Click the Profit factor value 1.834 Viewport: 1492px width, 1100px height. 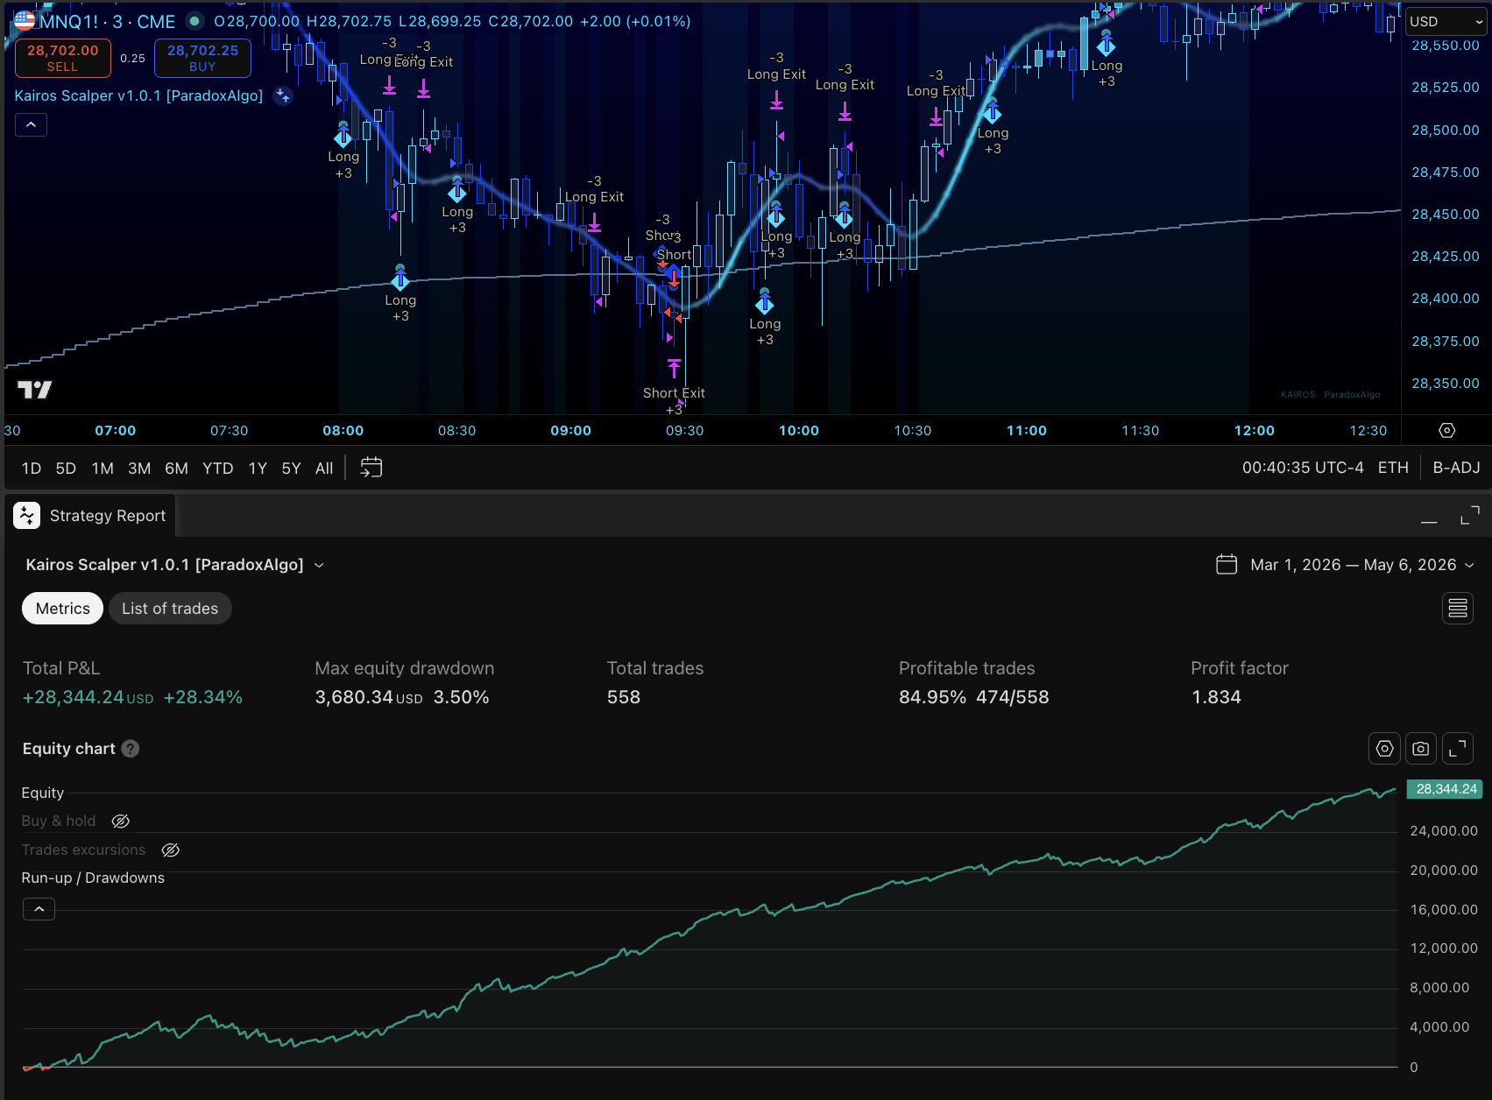point(1216,697)
